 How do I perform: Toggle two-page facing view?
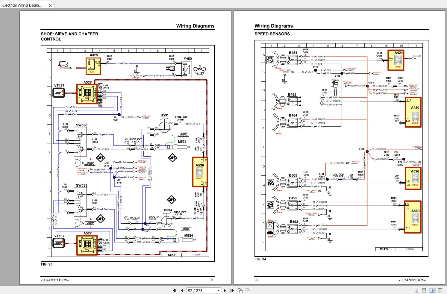click(x=432, y=290)
